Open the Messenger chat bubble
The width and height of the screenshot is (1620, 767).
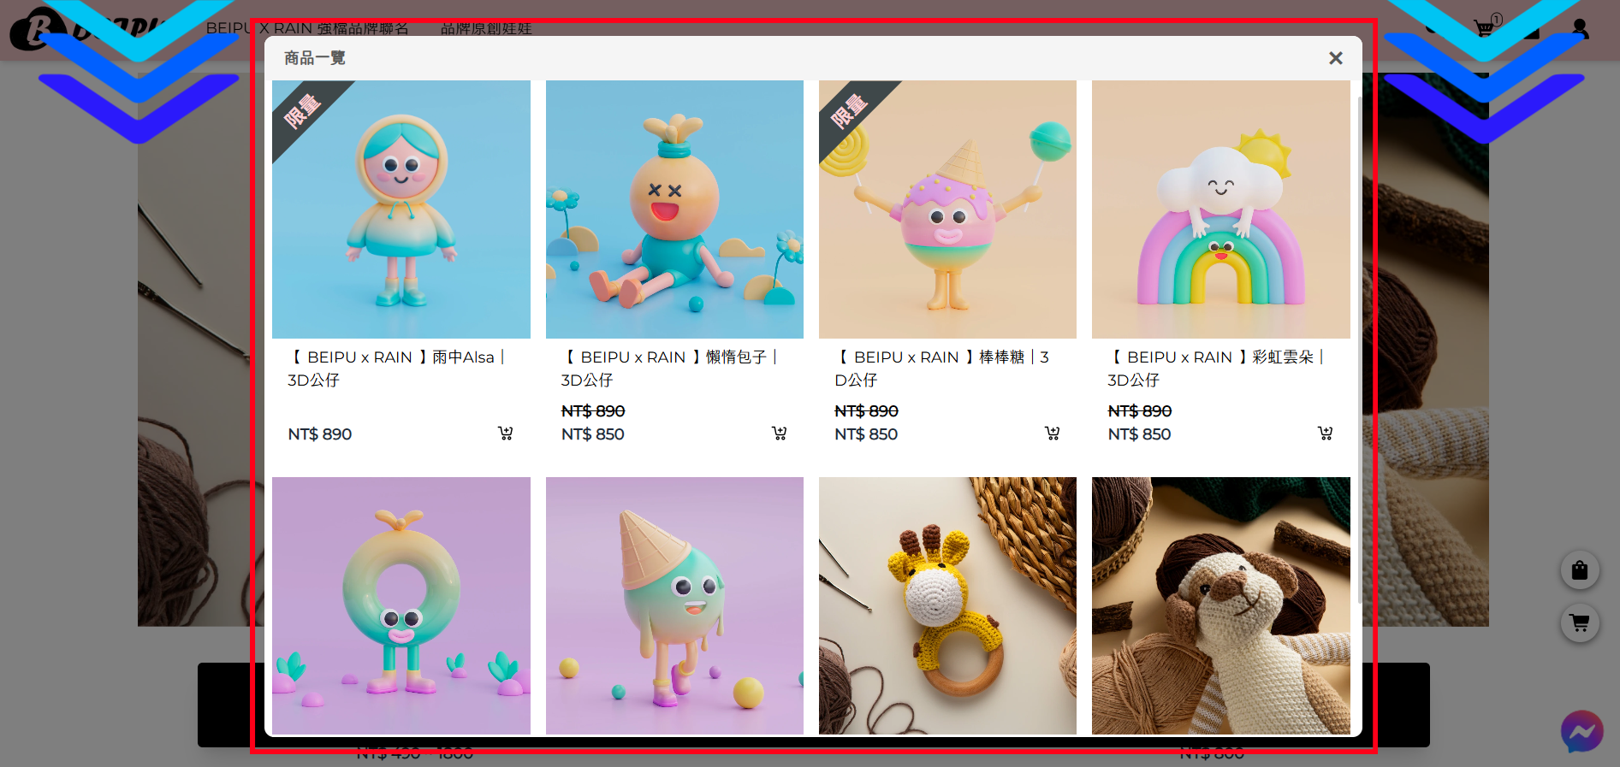point(1581,732)
